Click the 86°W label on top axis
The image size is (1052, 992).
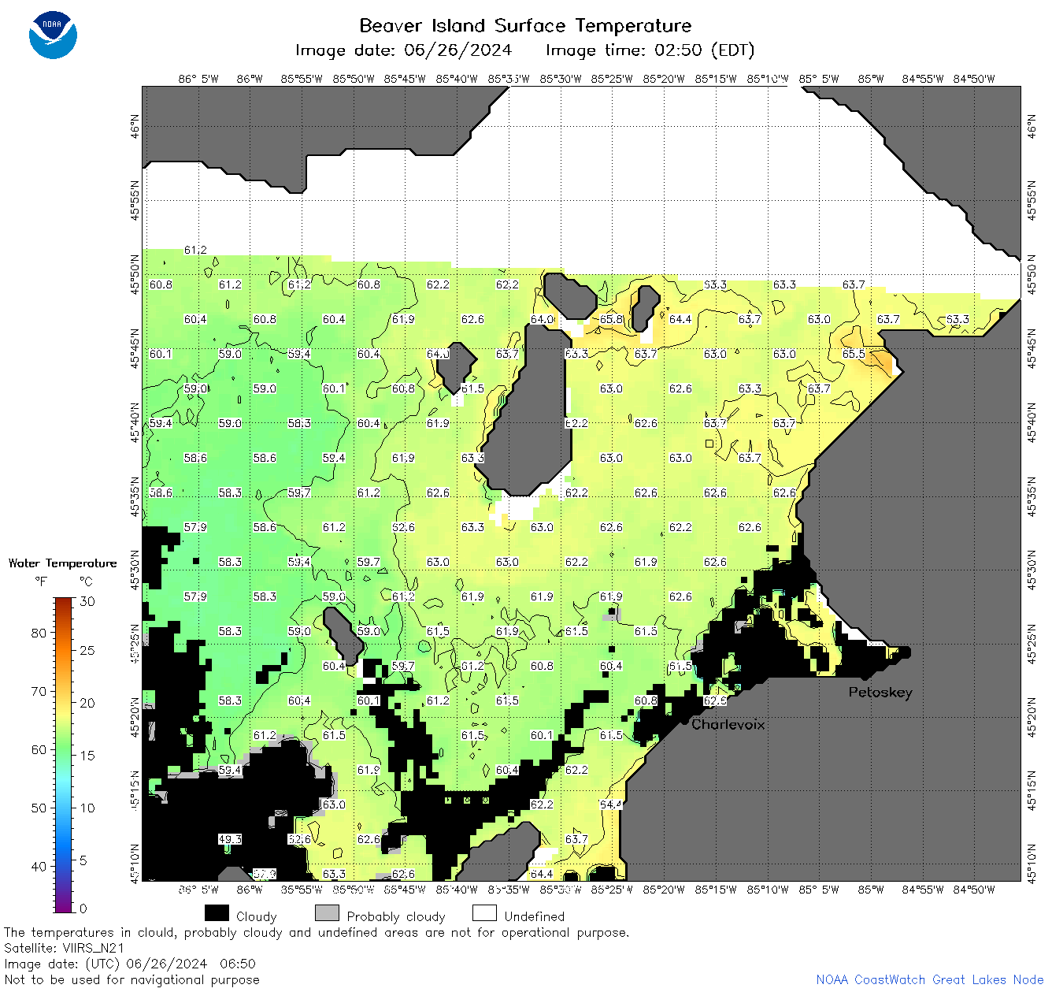pos(250,79)
